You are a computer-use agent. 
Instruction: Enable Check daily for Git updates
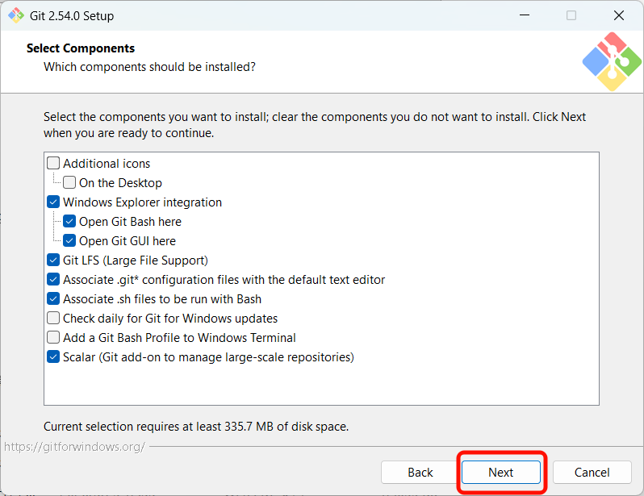(x=53, y=319)
